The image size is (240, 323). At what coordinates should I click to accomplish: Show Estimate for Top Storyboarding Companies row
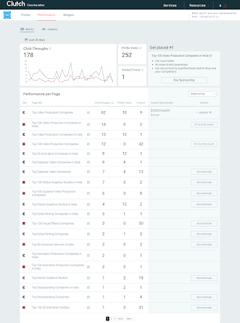coord(204,297)
